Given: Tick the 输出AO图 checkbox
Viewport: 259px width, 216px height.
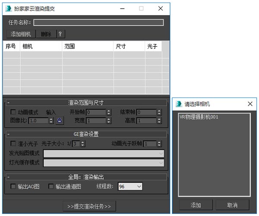Looking at the screenshot, I should tap(13, 186).
